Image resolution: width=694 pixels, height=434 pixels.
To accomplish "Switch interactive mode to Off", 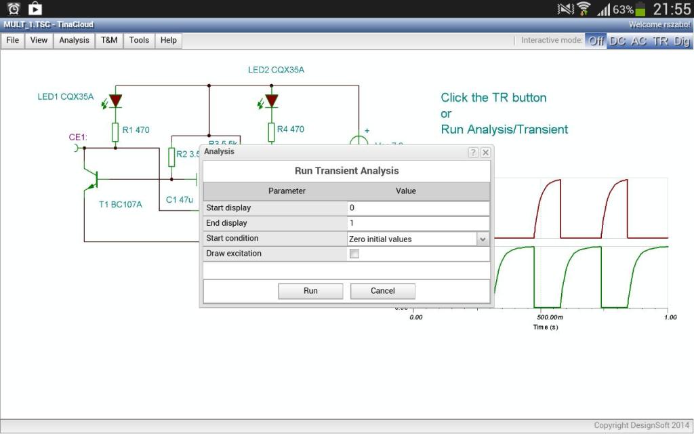I will click(x=596, y=41).
